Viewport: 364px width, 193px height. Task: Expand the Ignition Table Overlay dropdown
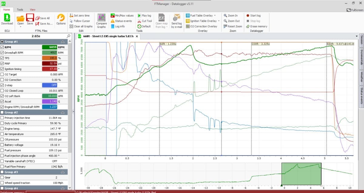point(219,21)
